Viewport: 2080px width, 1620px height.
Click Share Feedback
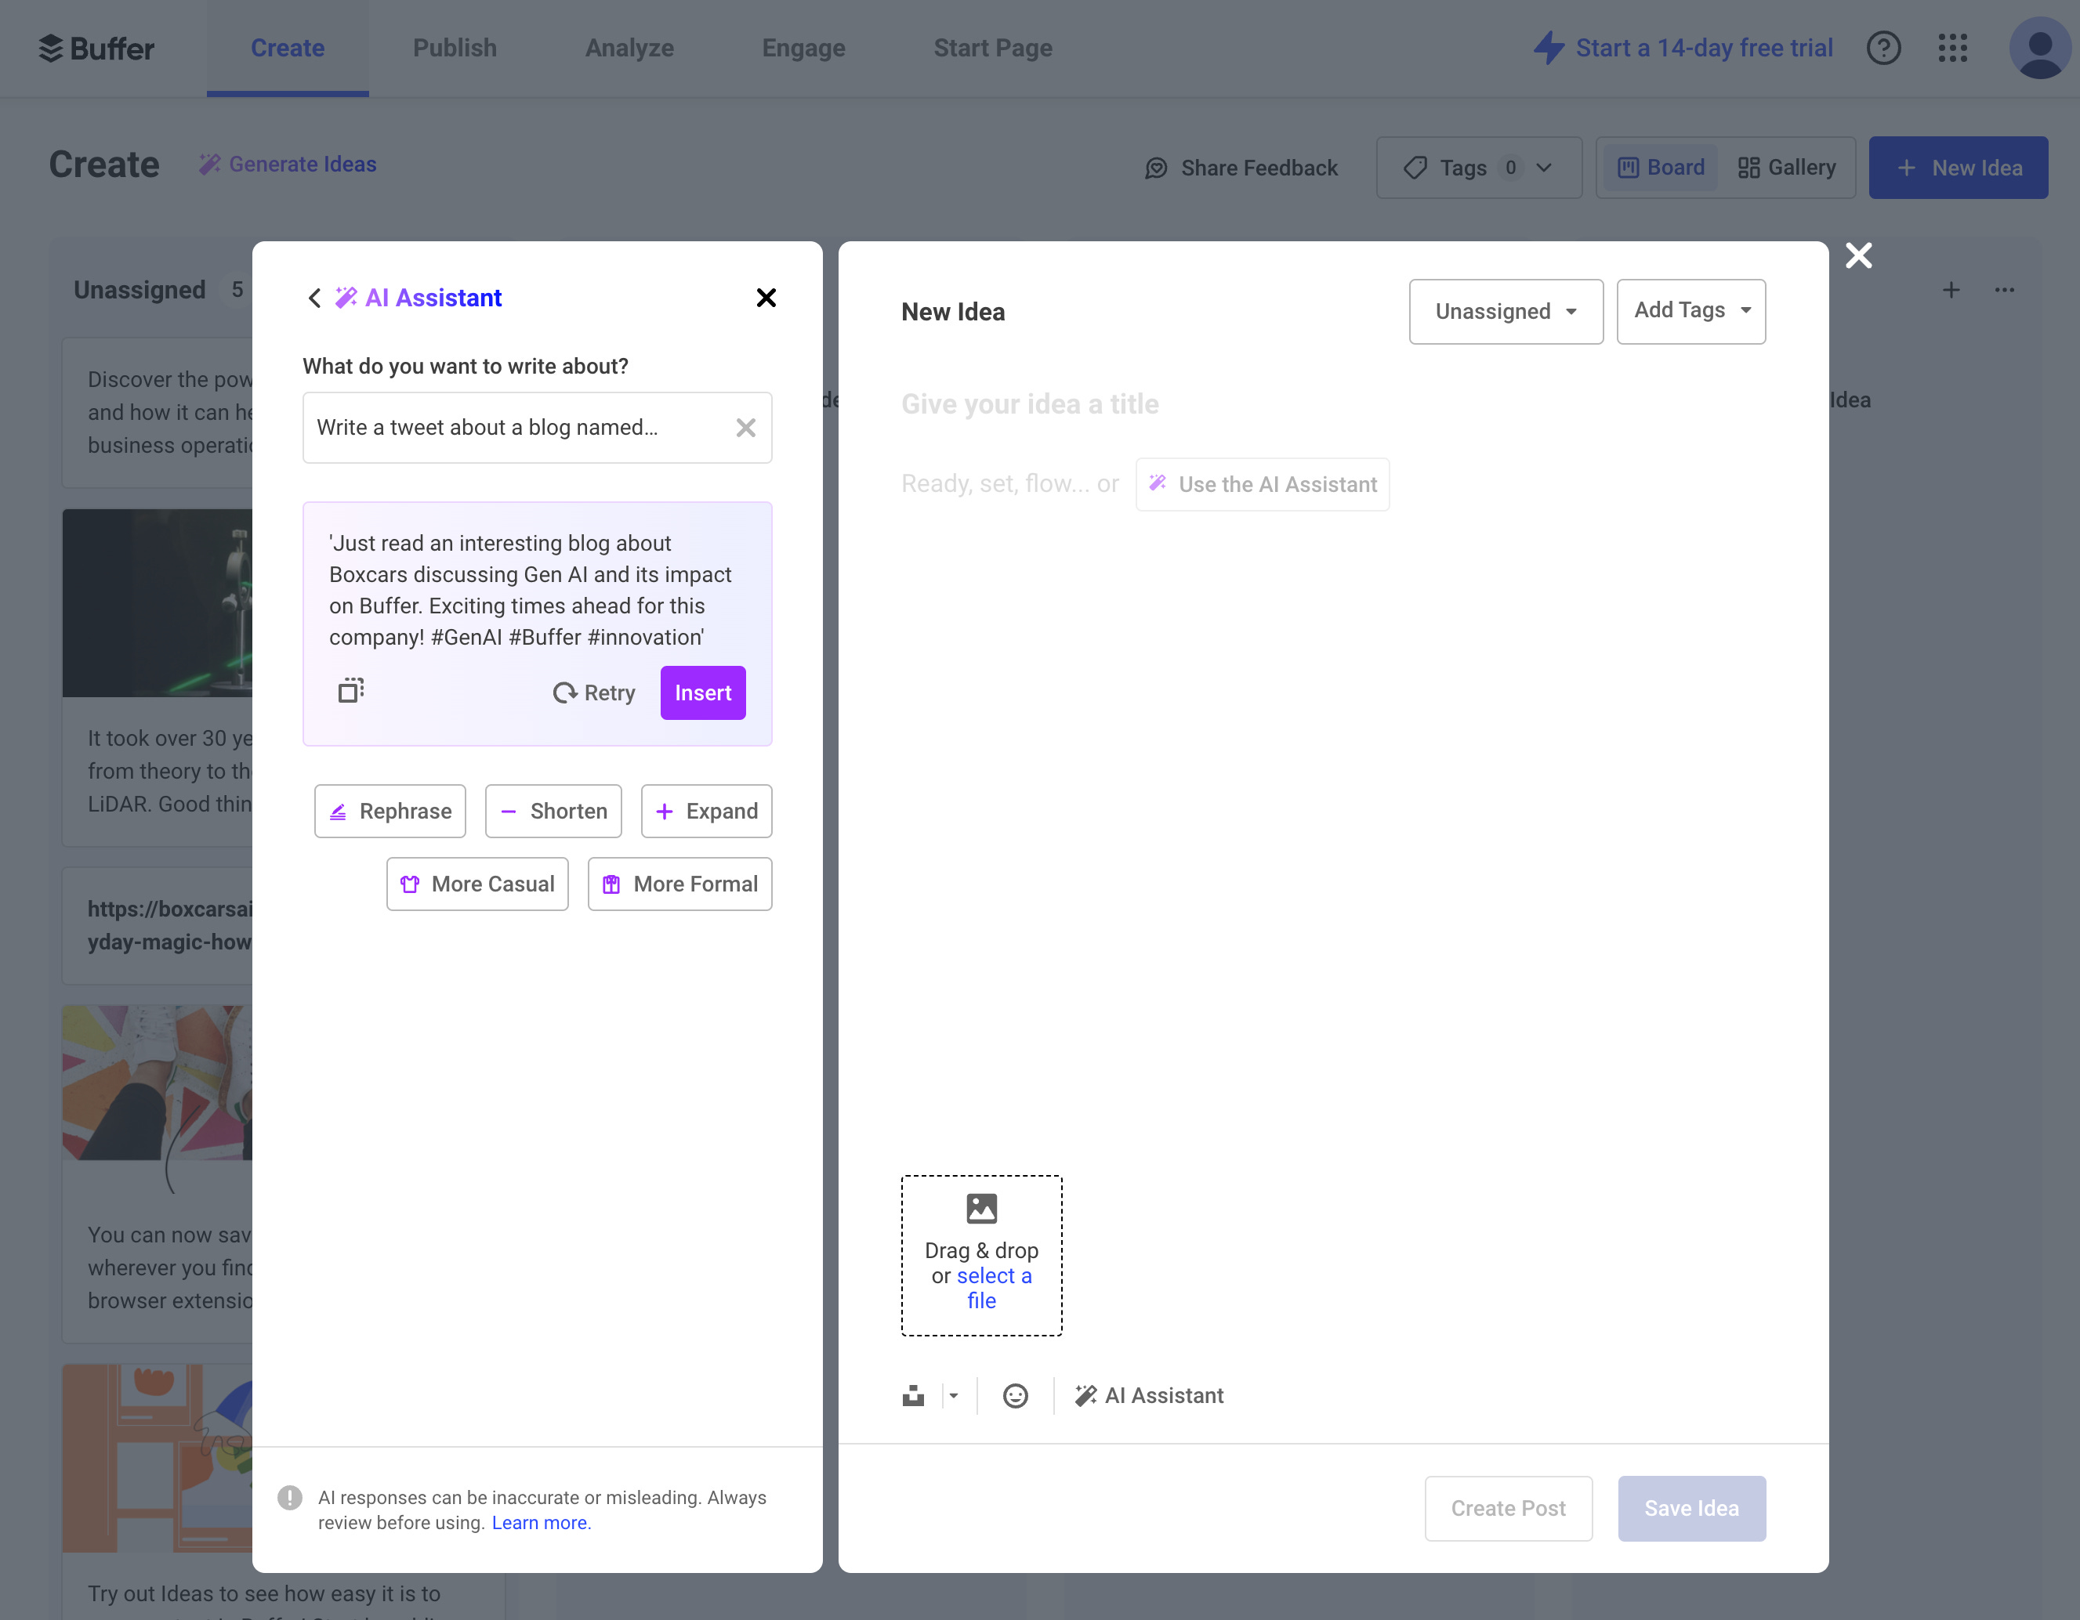(x=1241, y=168)
